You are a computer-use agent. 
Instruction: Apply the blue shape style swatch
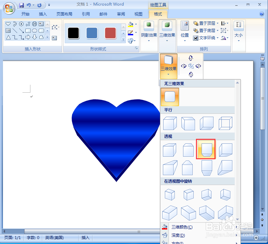(x=92, y=33)
